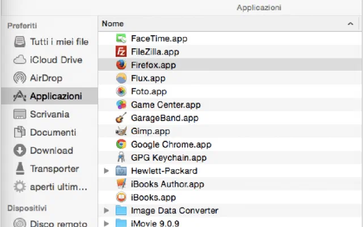Expand the Image Data Converter disclosure triangle
Image resolution: width=363 pixels, height=227 pixels.
pos(106,211)
